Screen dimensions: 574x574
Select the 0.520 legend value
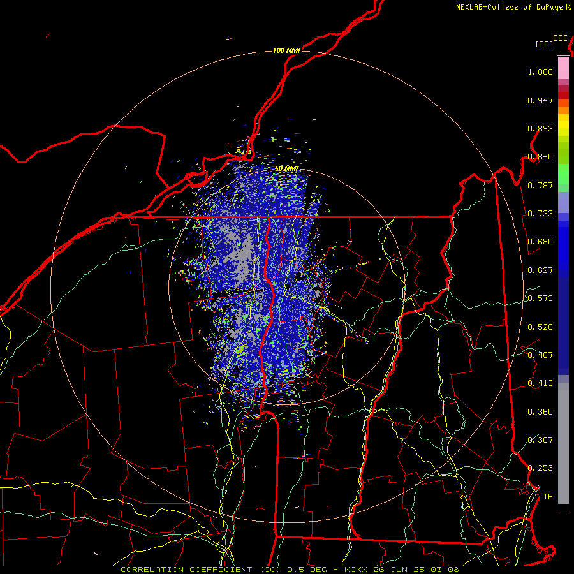540,327
